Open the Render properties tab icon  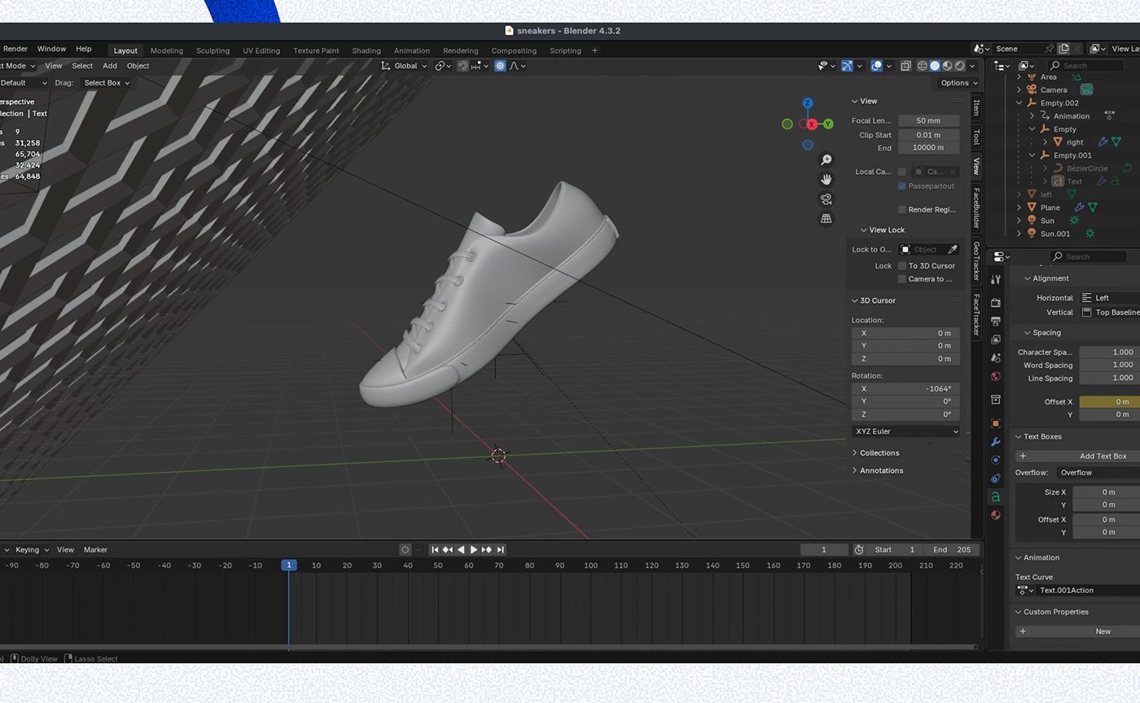click(996, 303)
